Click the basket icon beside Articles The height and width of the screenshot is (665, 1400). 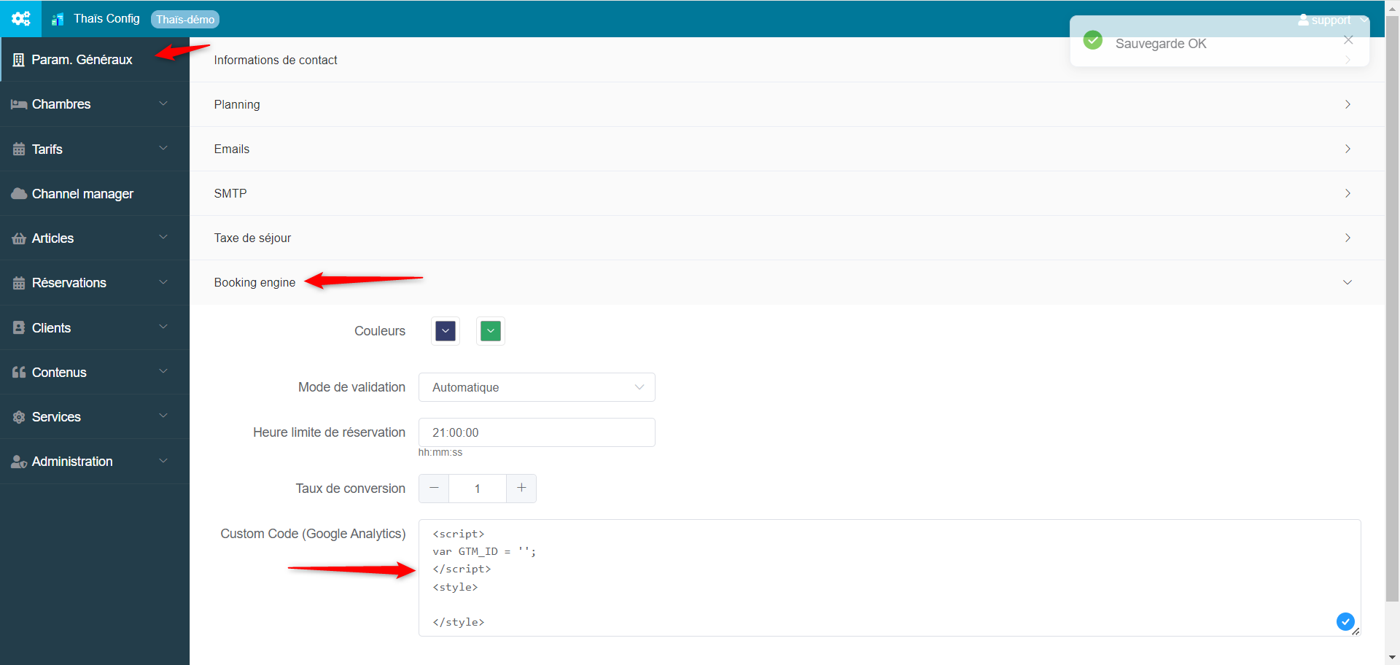click(x=19, y=238)
